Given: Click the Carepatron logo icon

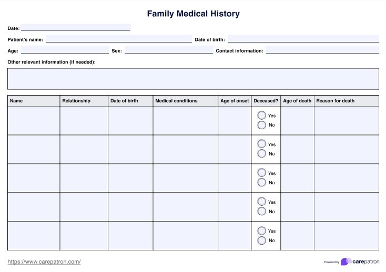Looking at the screenshot, I should pos(346,261).
